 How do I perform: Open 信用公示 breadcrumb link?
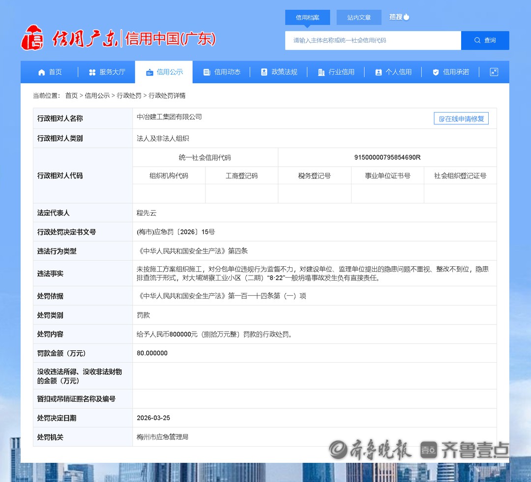97,96
